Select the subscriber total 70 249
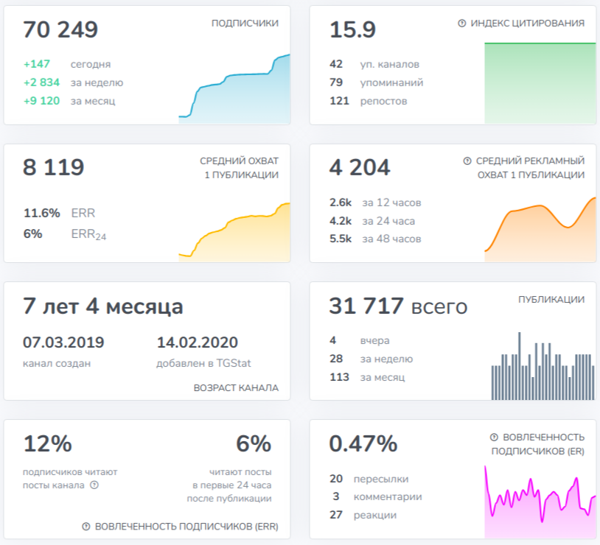 pyautogui.click(x=60, y=29)
